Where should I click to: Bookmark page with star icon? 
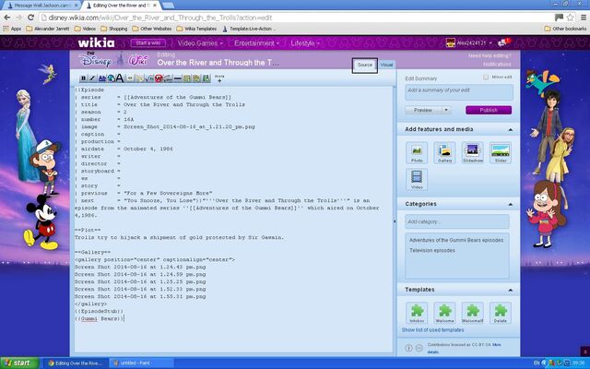pyautogui.click(x=570, y=18)
